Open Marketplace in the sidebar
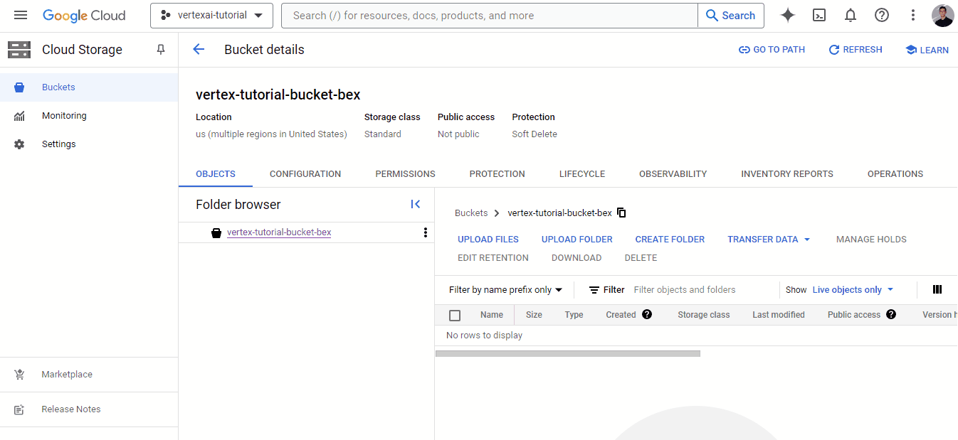This screenshot has width=958, height=440. [x=89, y=375]
